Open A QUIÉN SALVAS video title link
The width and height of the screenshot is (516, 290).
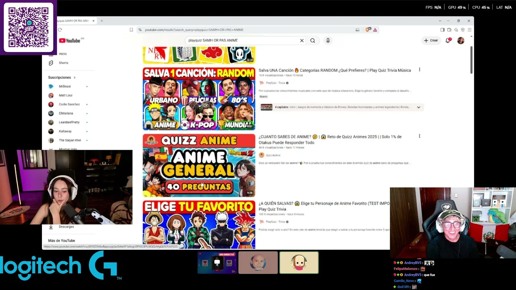[324, 206]
